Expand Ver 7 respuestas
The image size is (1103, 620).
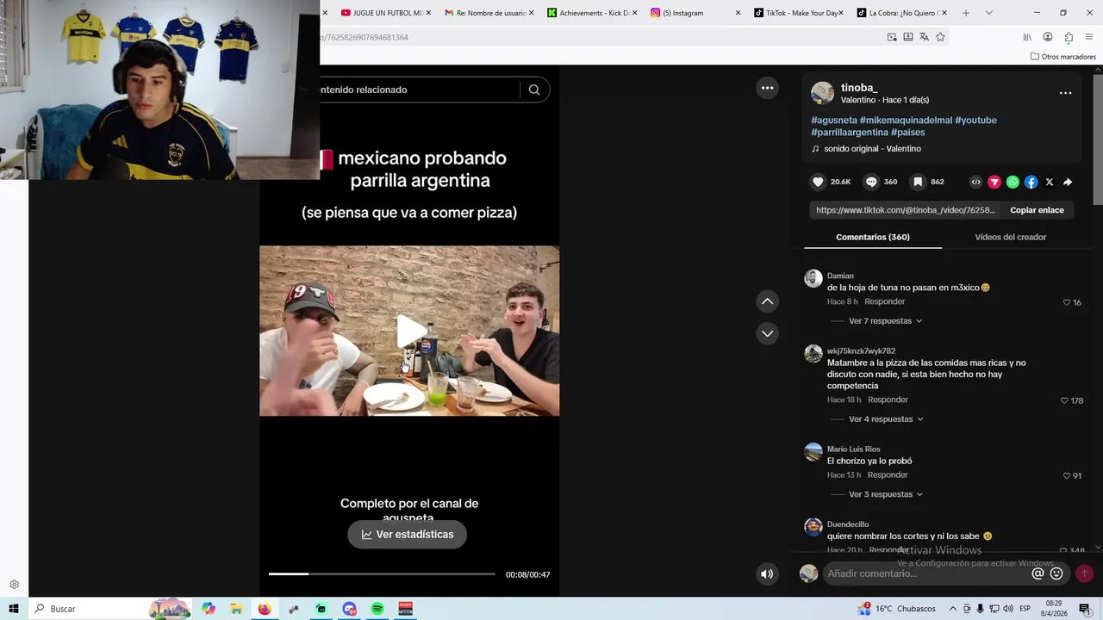pos(885,321)
